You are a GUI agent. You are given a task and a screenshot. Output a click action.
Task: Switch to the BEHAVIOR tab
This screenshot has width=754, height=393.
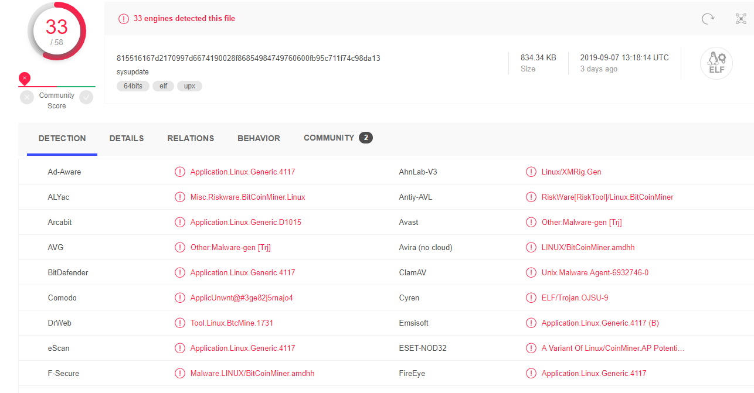[x=259, y=139]
